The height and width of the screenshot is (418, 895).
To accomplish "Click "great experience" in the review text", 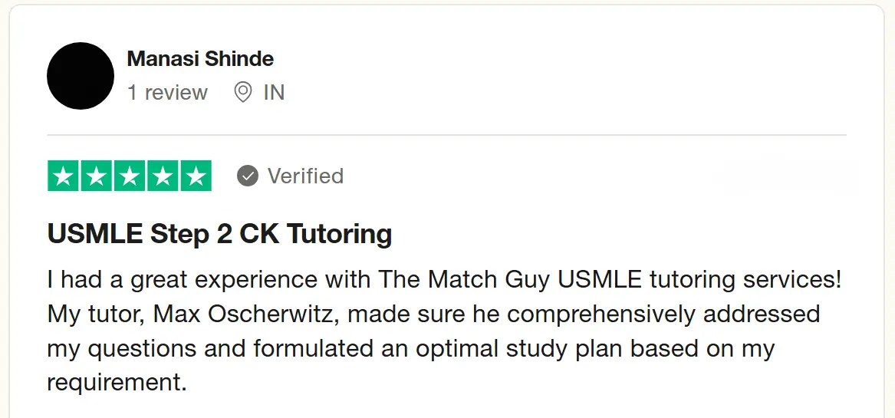I will pyautogui.click(x=220, y=280).
